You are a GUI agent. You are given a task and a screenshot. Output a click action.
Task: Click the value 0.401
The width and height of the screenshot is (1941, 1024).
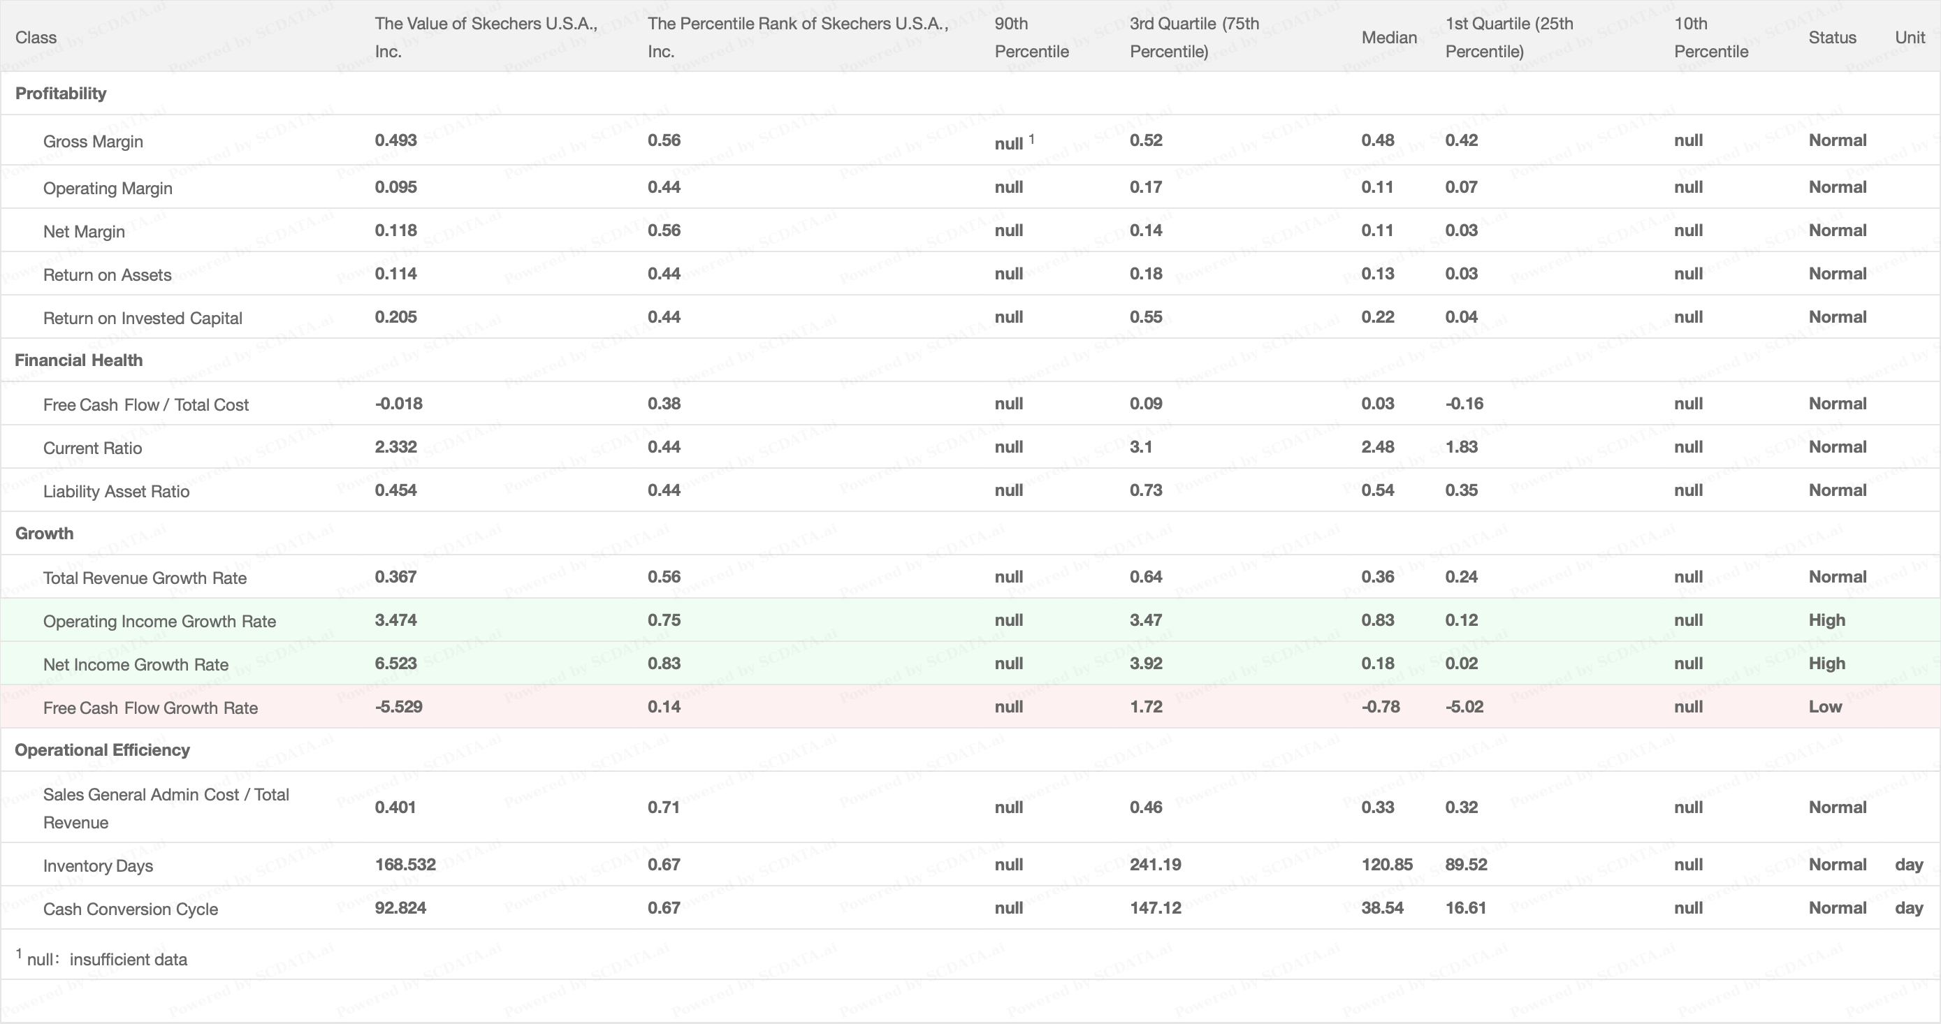pos(395,807)
